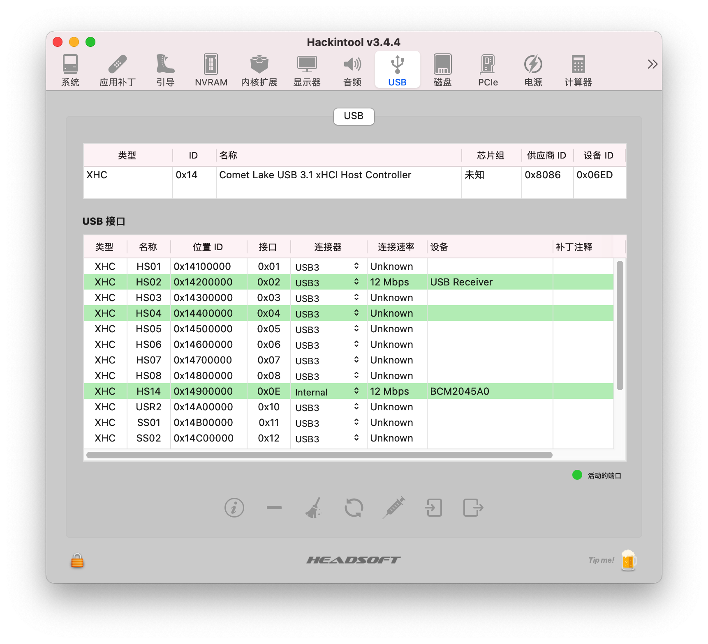Screen dimensions: 708x644
Task: Click the HS08 port name cell
Action: tap(148, 376)
